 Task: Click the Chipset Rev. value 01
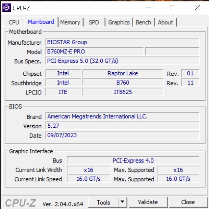[190, 73]
